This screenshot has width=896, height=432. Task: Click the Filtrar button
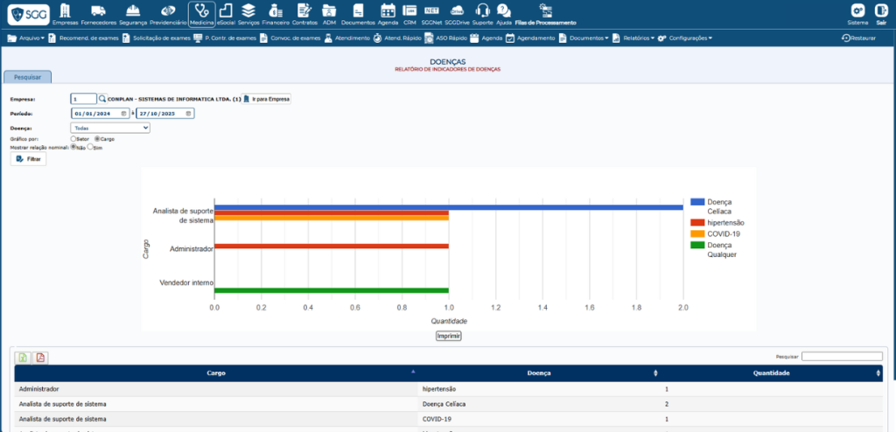coord(29,159)
